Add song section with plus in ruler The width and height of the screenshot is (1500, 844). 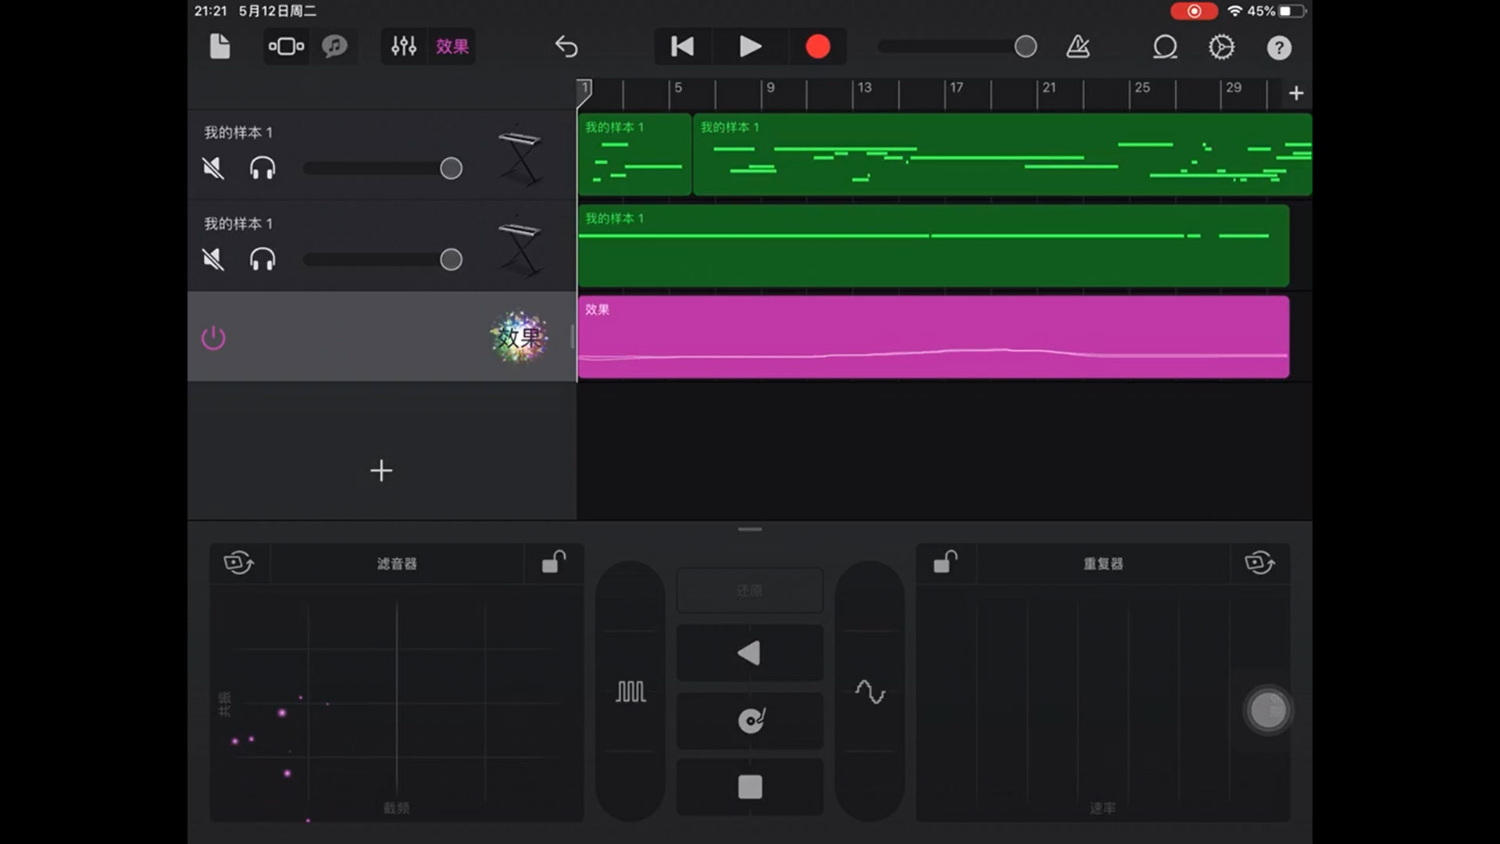point(1296,93)
